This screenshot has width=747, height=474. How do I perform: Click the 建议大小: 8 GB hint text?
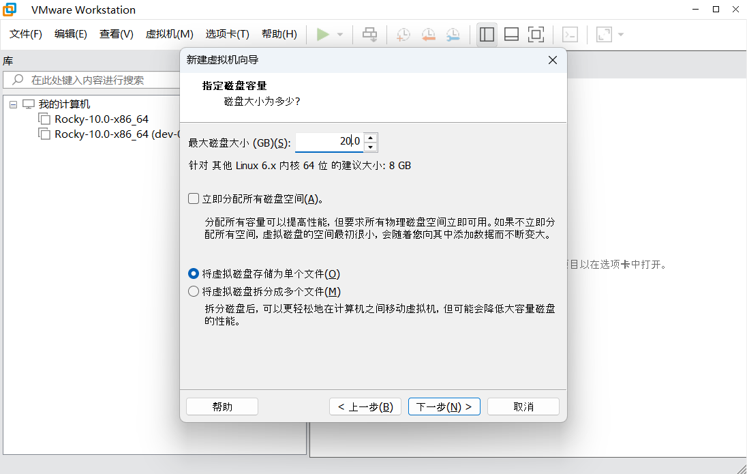(371, 166)
